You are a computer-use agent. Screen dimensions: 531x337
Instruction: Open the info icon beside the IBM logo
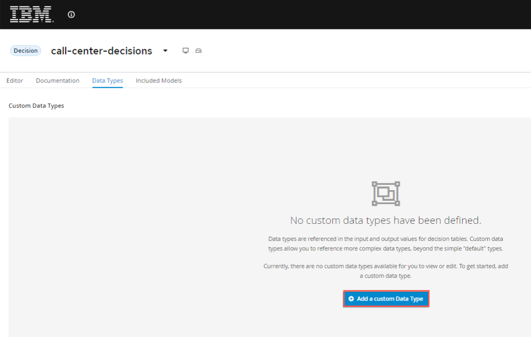click(71, 14)
